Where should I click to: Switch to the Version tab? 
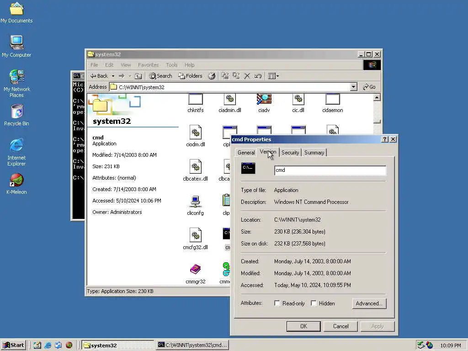pyautogui.click(x=268, y=152)
